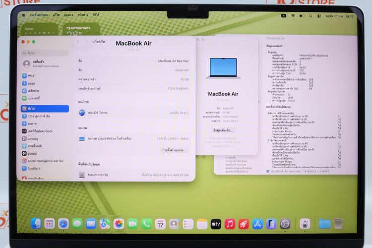This screenshot has height=248, width=372.
Task: Open the Phone app in the Dock
Action: pyautogui.click(x=146, y=224)
